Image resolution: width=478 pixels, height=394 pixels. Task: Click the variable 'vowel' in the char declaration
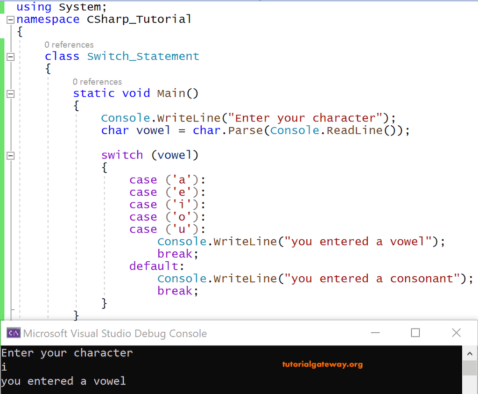pos(153,130)
